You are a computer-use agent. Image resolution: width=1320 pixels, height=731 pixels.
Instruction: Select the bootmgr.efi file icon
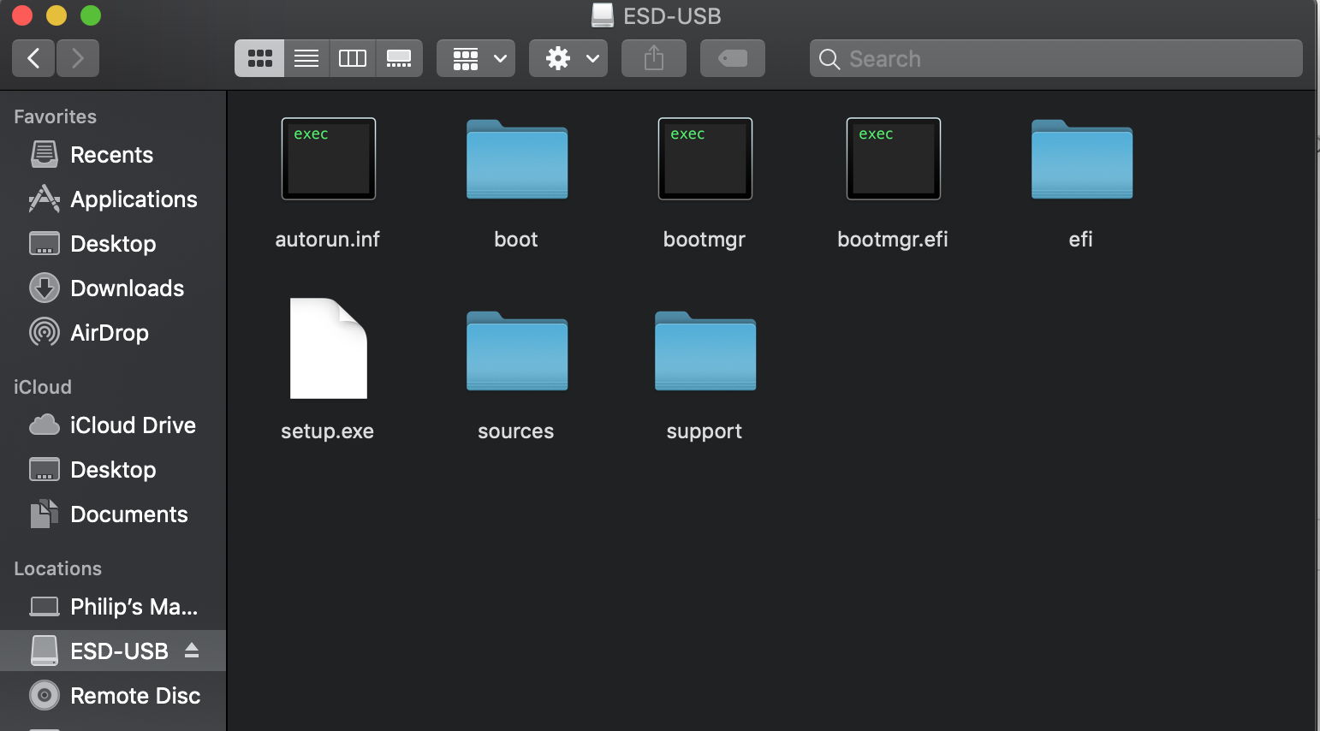pyautogui.click(x=894, y=159)
